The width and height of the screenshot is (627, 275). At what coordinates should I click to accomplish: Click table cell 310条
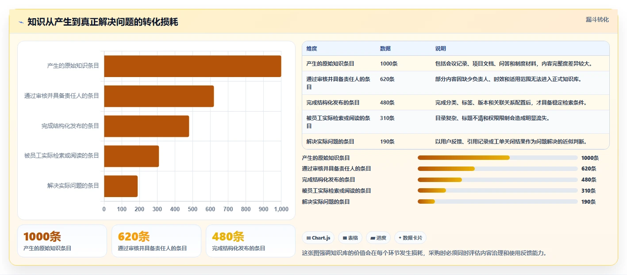[x=387, y=118]
